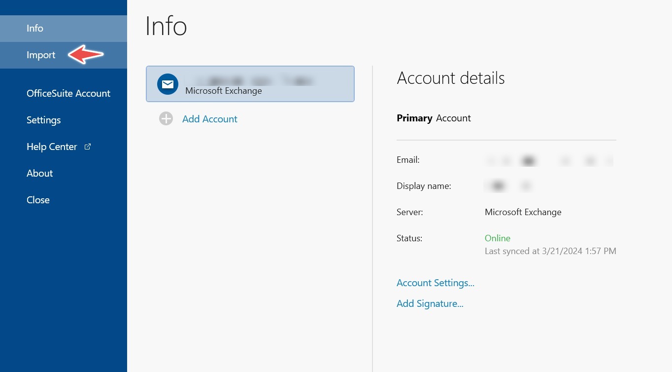Viewport: 672px width, 372px height.
Task: Click the Display name: label
Action: [424, 186]
